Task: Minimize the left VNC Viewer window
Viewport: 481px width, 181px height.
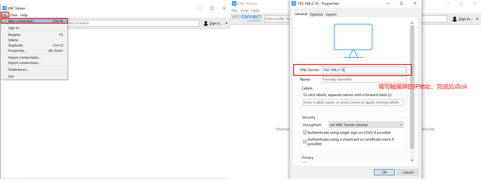Action: (x=200, y=8)
